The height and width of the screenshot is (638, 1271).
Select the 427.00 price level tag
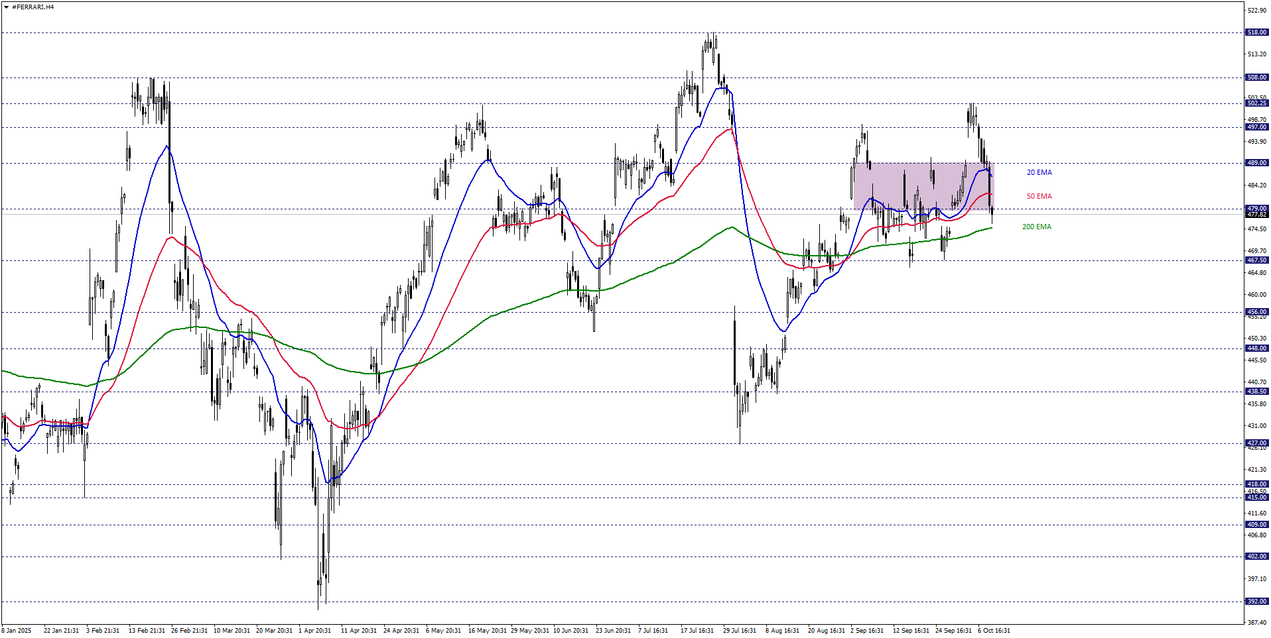[x=1256, y=443]
